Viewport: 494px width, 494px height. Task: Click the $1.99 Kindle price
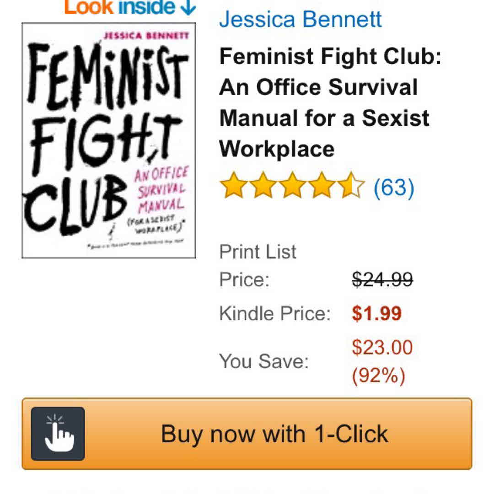click(x=376, y=314)
